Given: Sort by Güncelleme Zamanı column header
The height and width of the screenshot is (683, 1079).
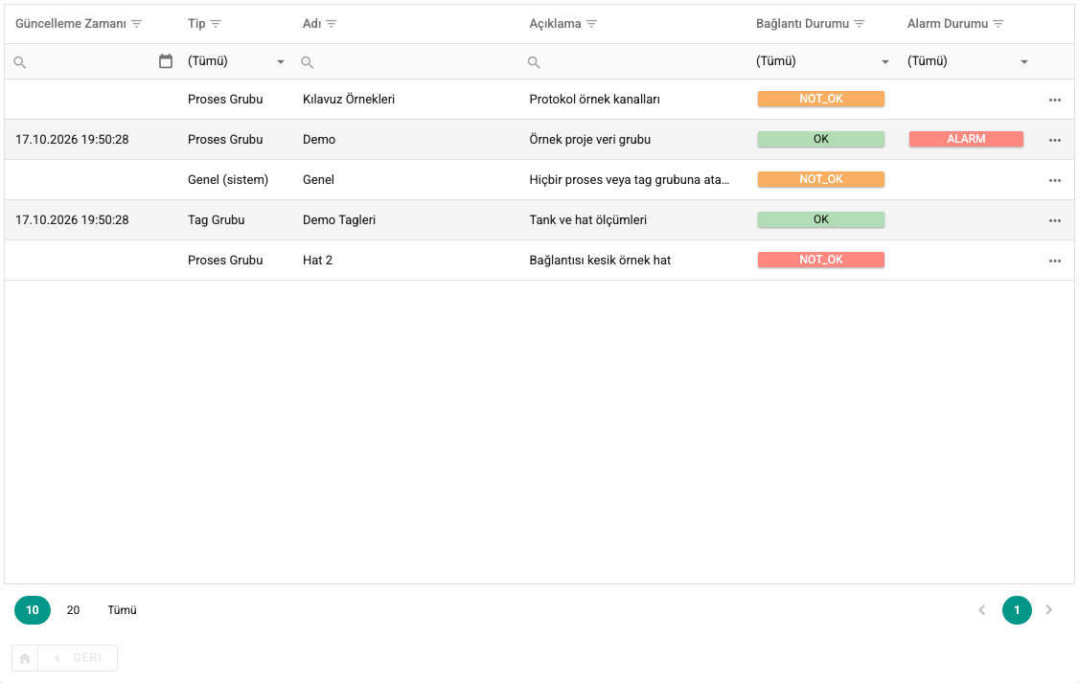Looking at the screenshot, I should [71, 23].
